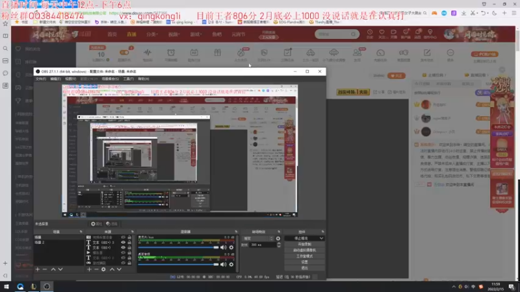Adjust the first mixer track volume slider
The width and height of the screenshot is (520, 292).
pyautogui.click(x=178, y=247)
